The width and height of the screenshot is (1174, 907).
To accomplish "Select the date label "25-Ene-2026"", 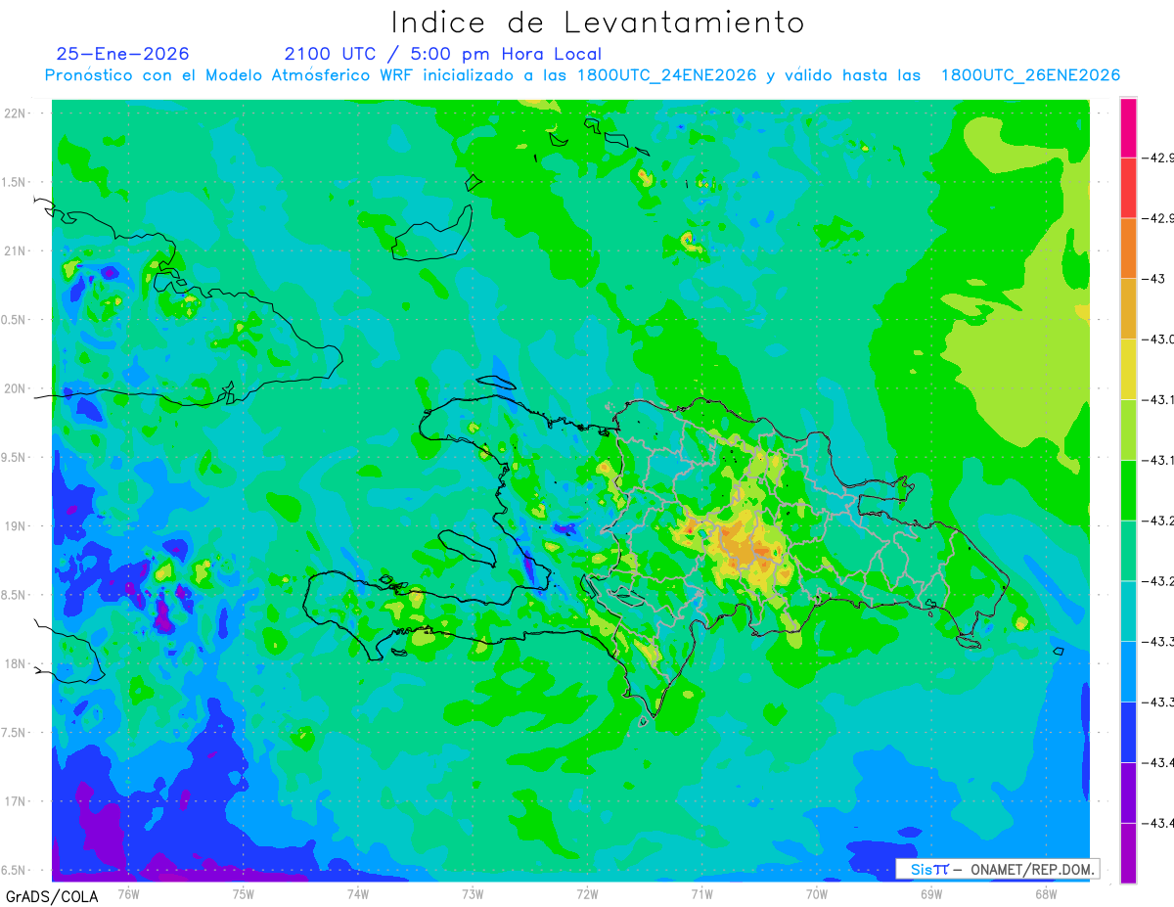I will pos(123,54).
